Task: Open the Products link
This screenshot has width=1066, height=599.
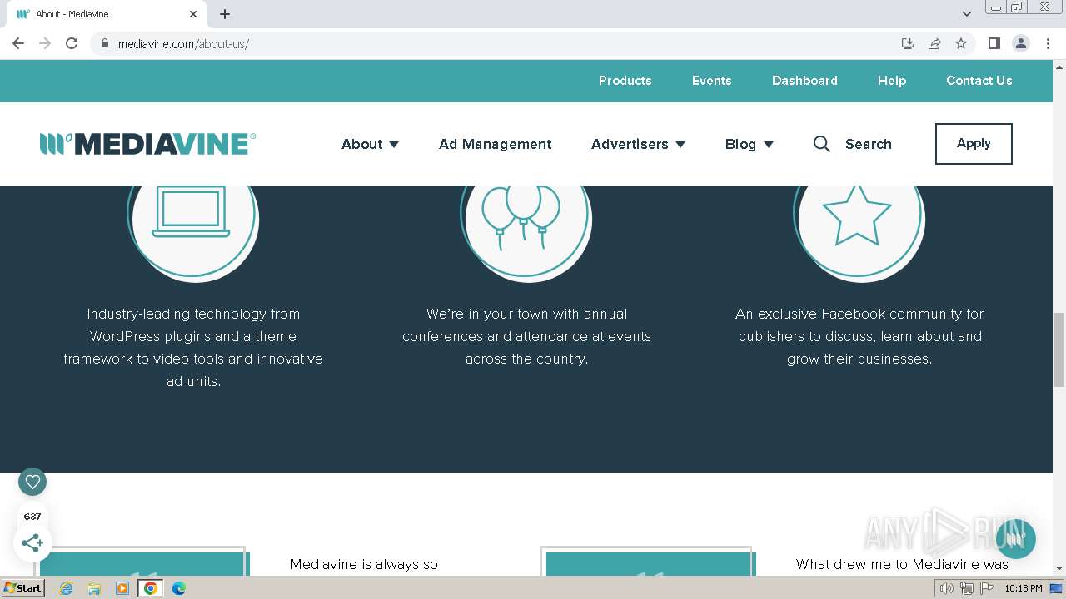Action: (625, 81)
